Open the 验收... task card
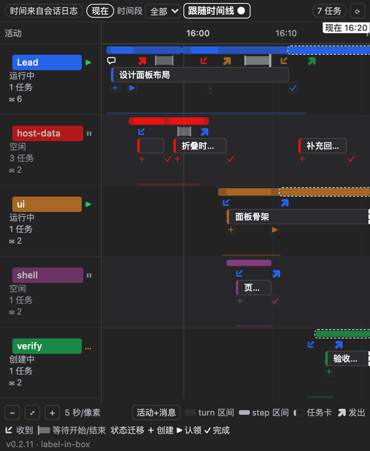 [348, 358]
